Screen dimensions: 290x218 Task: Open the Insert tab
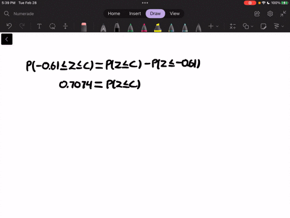coord(135,13)
